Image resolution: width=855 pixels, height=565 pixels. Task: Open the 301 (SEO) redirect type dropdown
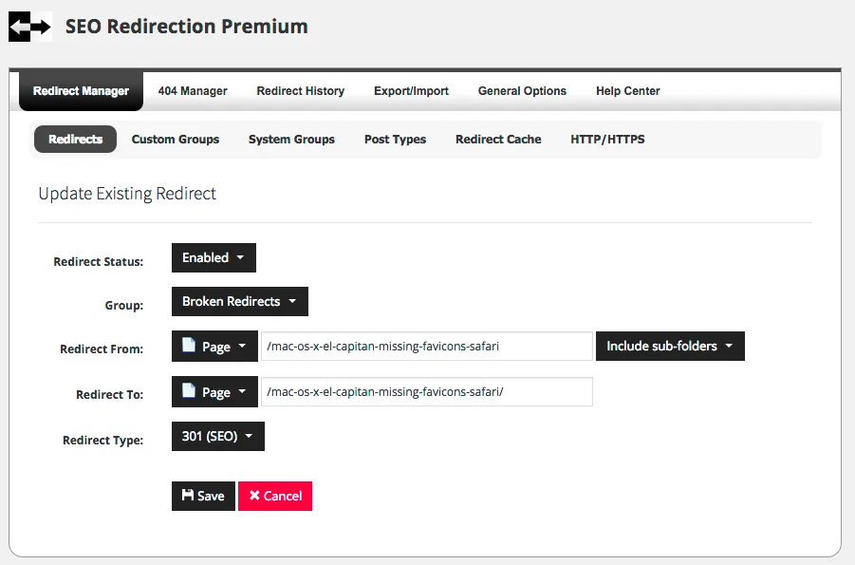tap(217, 437)
